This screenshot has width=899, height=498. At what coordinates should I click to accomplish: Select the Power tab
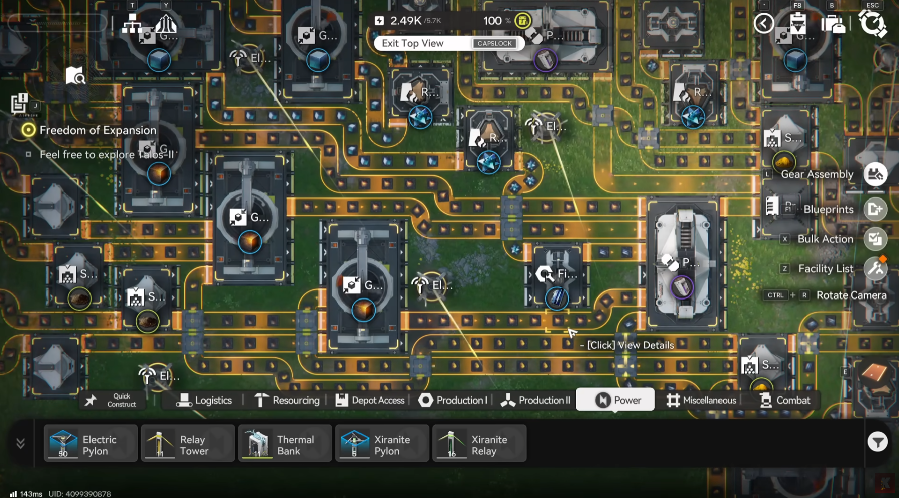click(615, 400)
